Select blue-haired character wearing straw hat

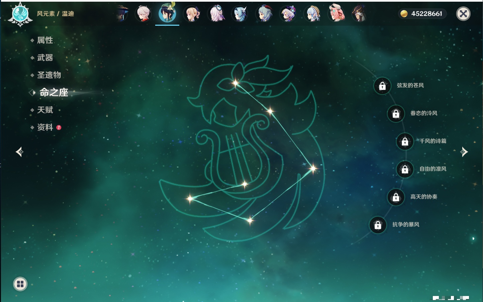tap(312, 14)
